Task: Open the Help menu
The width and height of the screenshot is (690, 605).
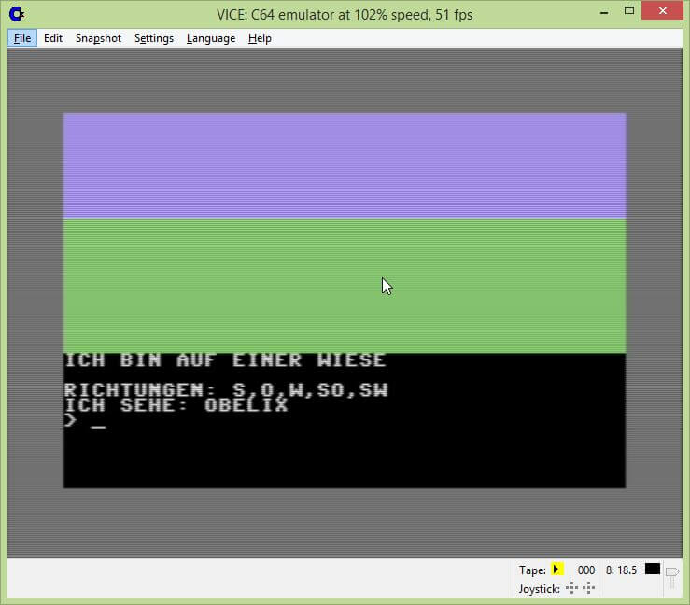Action: (x=260, y=38)
